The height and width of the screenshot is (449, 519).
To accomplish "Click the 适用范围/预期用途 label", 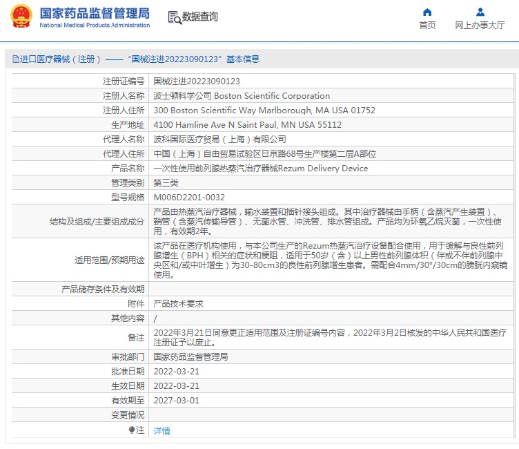I will tap(110, 260).
